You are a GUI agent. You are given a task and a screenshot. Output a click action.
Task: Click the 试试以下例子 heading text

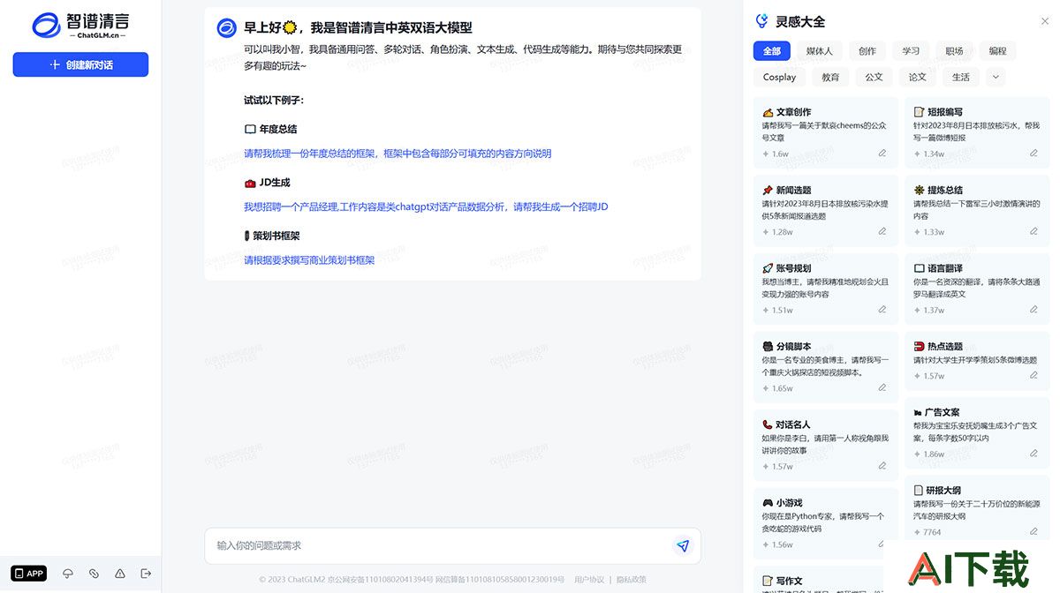(274, 100)
